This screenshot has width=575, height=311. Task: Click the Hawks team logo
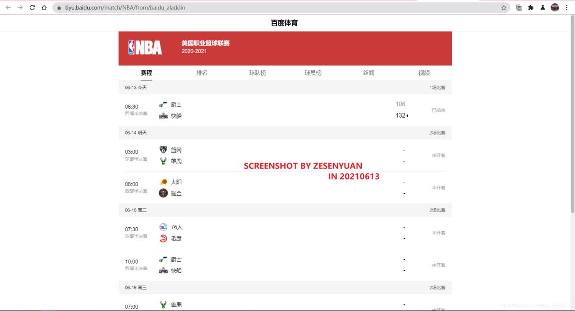163,238
